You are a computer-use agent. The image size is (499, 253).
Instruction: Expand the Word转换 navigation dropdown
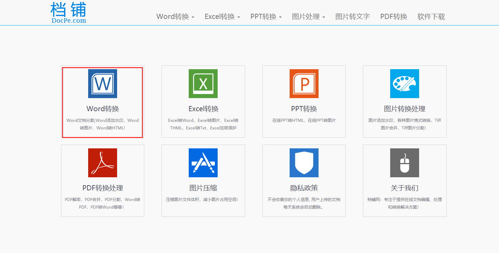point(175,17)
